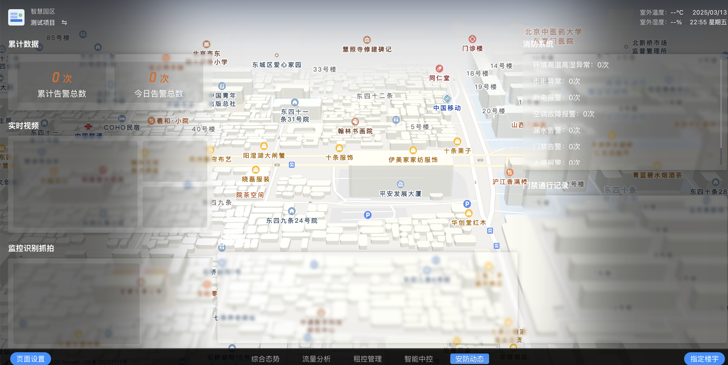Click the 东四九条24号院 residence icon
Viewport: 728px width, 365px height.
292,211
